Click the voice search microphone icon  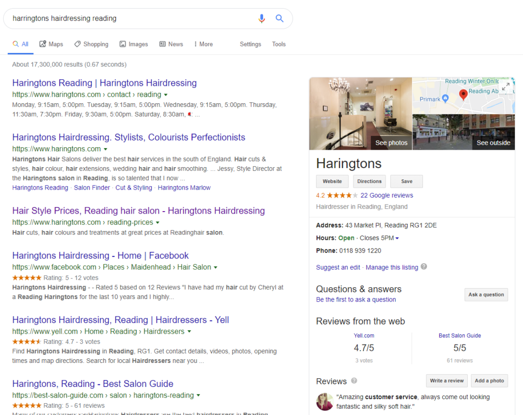pyautogui.click(x=261, y=18)
